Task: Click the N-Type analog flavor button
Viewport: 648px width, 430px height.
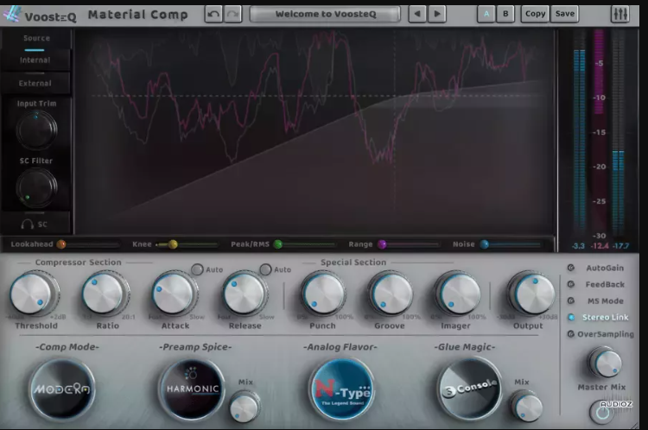Action: click(341, 389)
